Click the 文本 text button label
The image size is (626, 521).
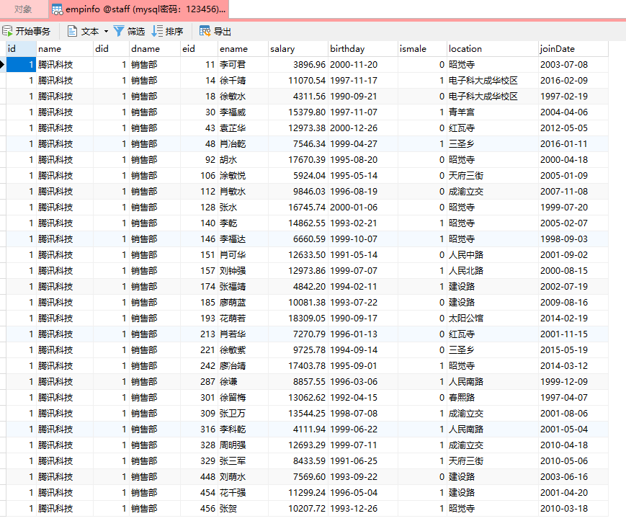(x=90, y=32)
